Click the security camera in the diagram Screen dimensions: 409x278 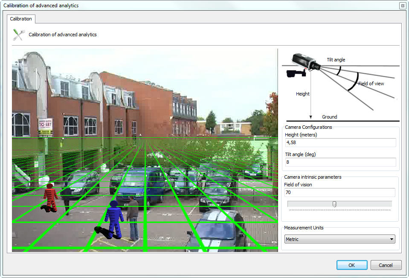(303, 64)
